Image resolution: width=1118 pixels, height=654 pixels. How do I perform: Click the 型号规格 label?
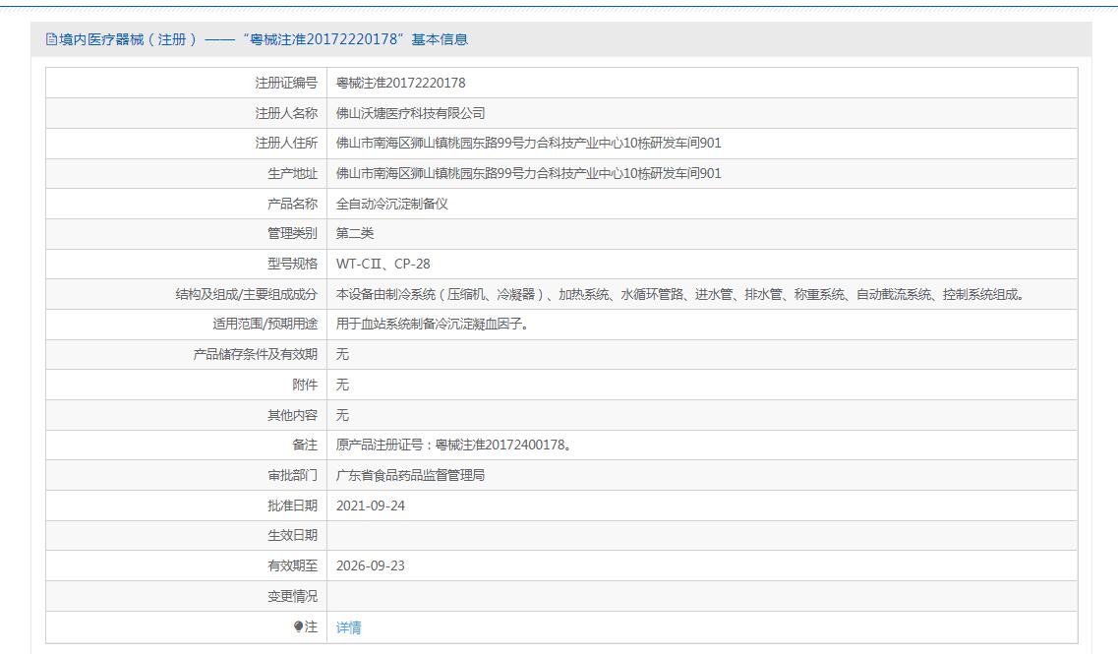(x=292, y=264)
